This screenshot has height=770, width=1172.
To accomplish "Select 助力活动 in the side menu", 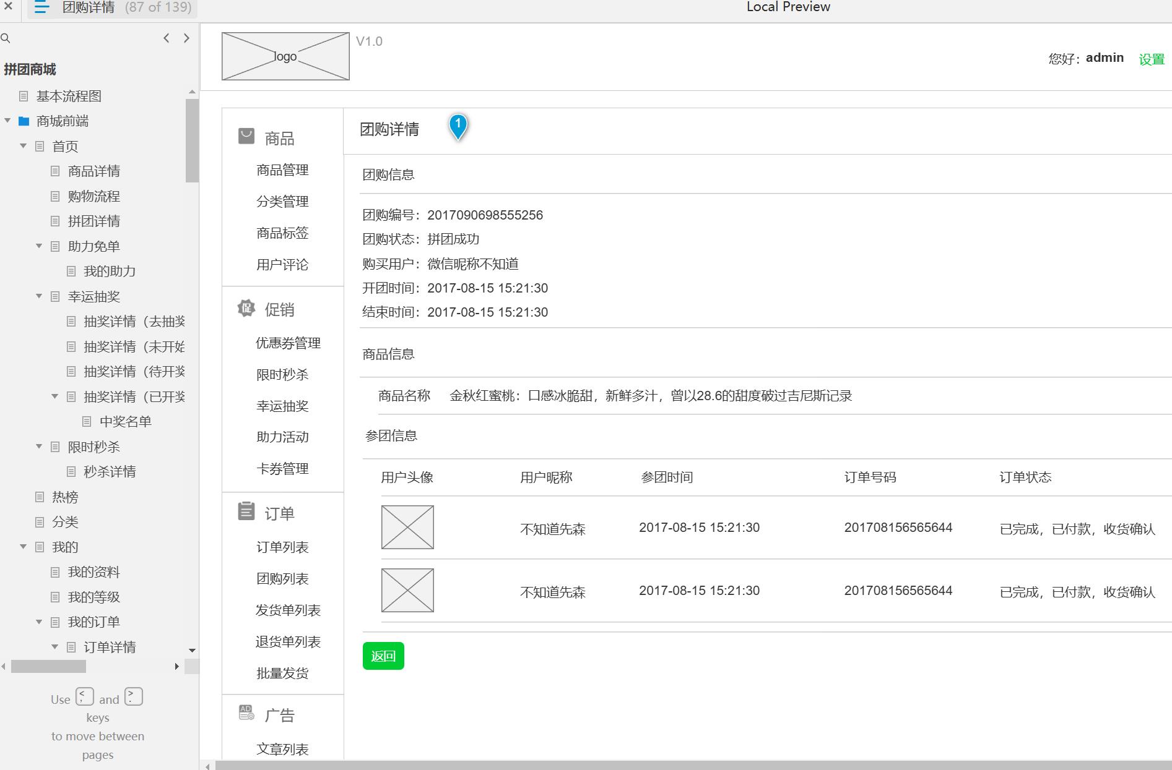I will 282,437.
